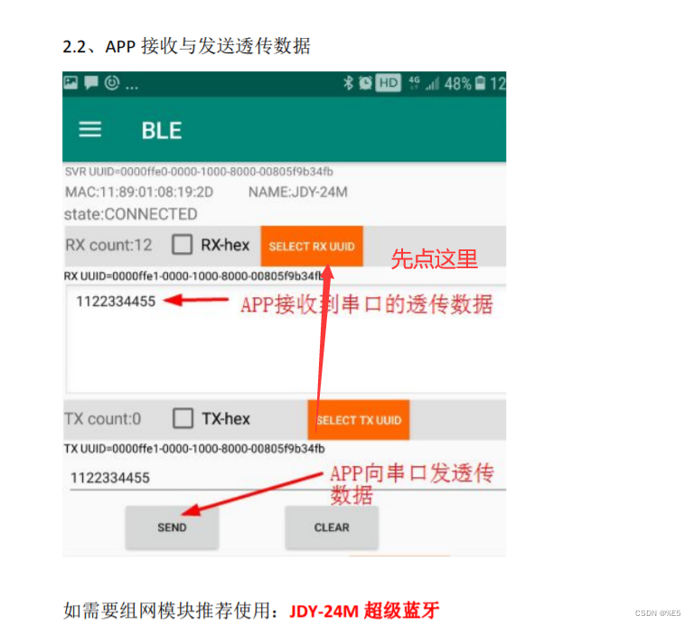Viewport: 694px width, 625px height.
Task: Open the hamburger menu next to BLE
Action: 89,129
